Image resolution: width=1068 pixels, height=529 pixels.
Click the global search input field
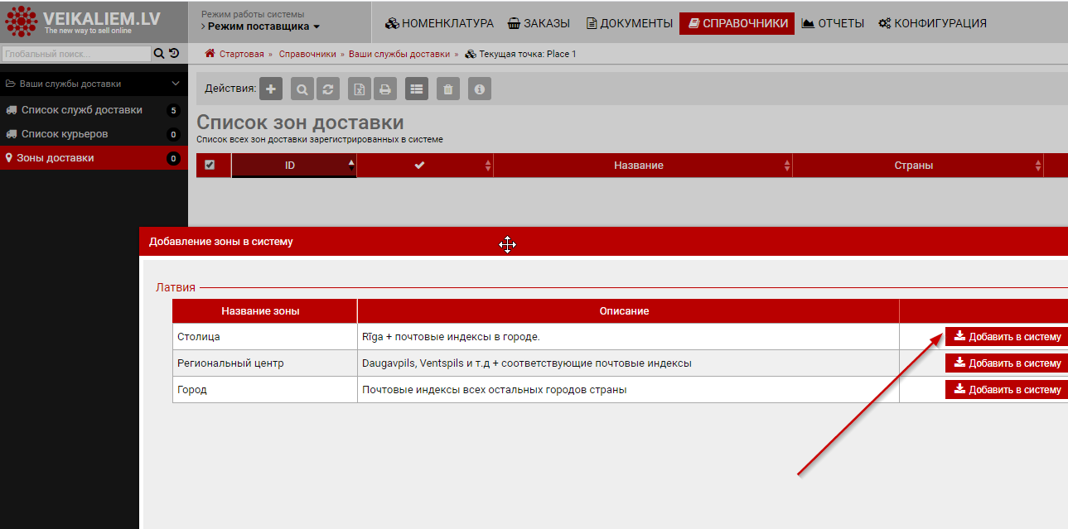[x=76, y=54]
